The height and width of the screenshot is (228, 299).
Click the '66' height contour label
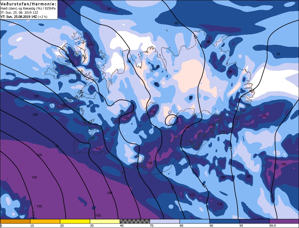click(173, 188)
